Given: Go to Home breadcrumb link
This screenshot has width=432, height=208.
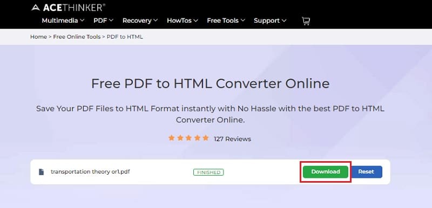Looking at the screenshot, I should pos(38,37).
